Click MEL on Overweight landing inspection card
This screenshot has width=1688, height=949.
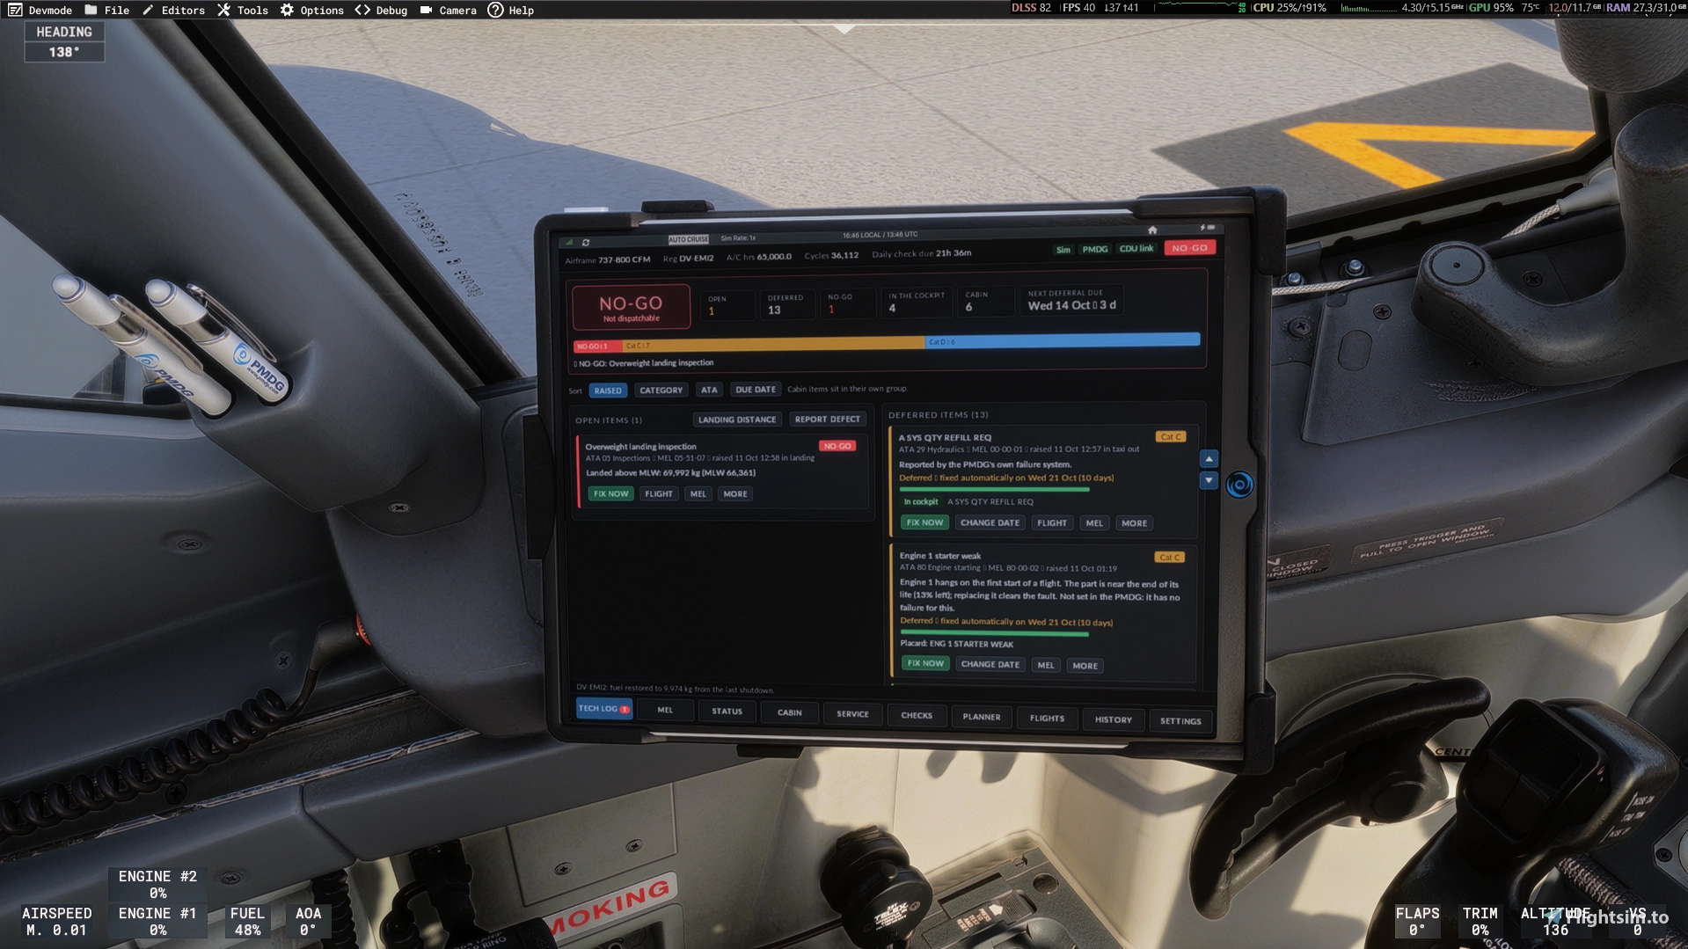698,494
